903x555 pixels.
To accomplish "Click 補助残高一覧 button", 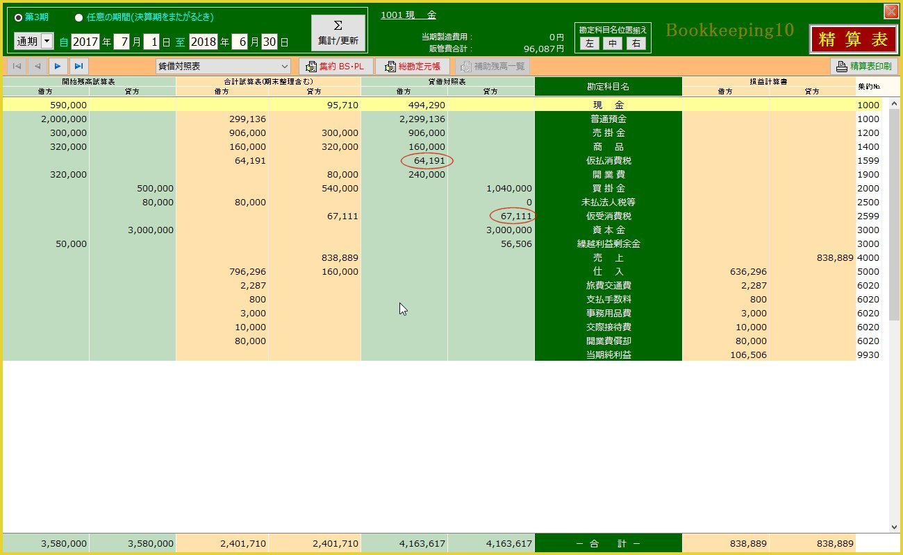I will (x=492, y=67).
